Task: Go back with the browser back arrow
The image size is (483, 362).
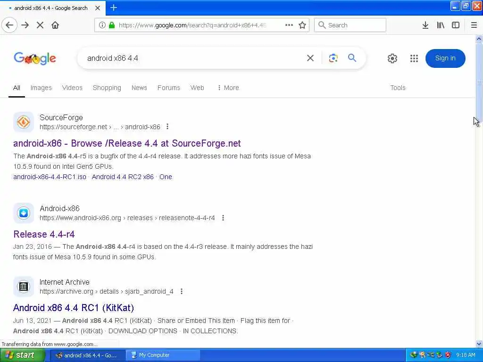Action: [9, 25]
